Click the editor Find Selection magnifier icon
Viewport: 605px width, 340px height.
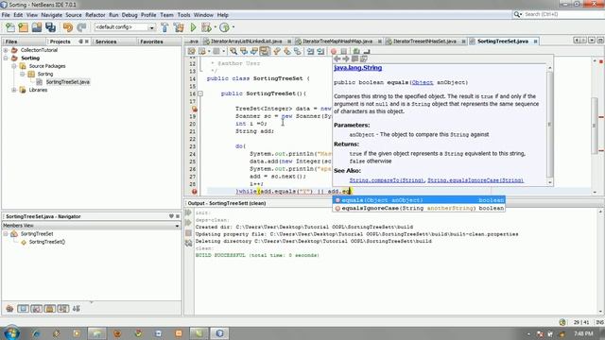point(233,51)
